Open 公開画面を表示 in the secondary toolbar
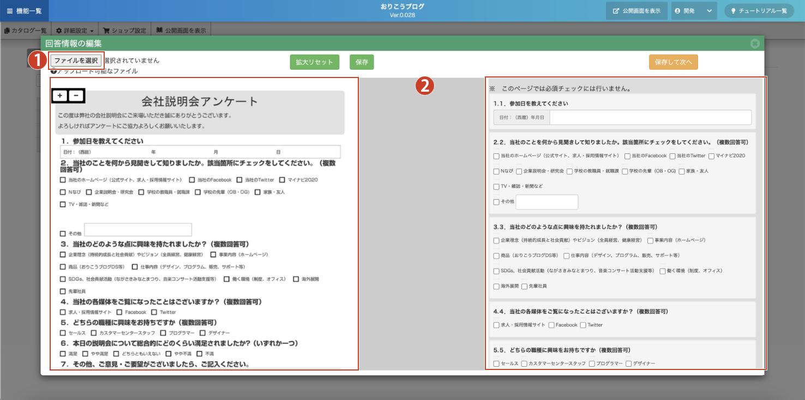 (181, 31)
